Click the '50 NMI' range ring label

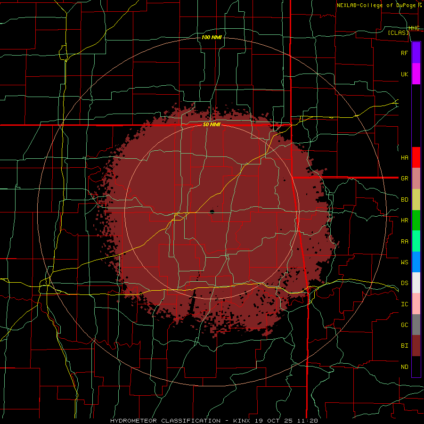point(212,125)
